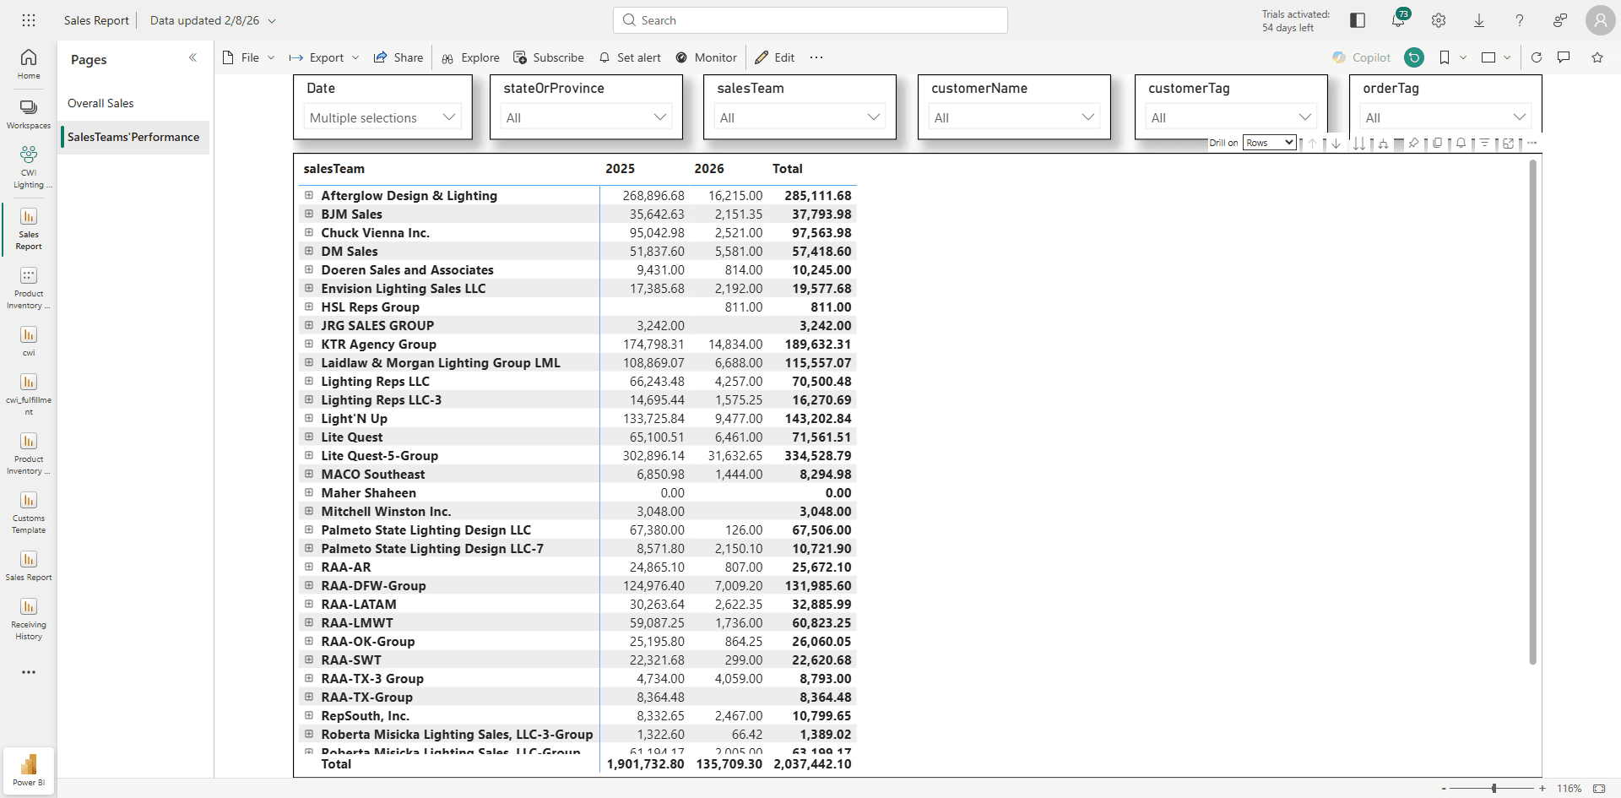Open the Export menu
Screen dimensions: 1621x798
(x=325, y=57)
